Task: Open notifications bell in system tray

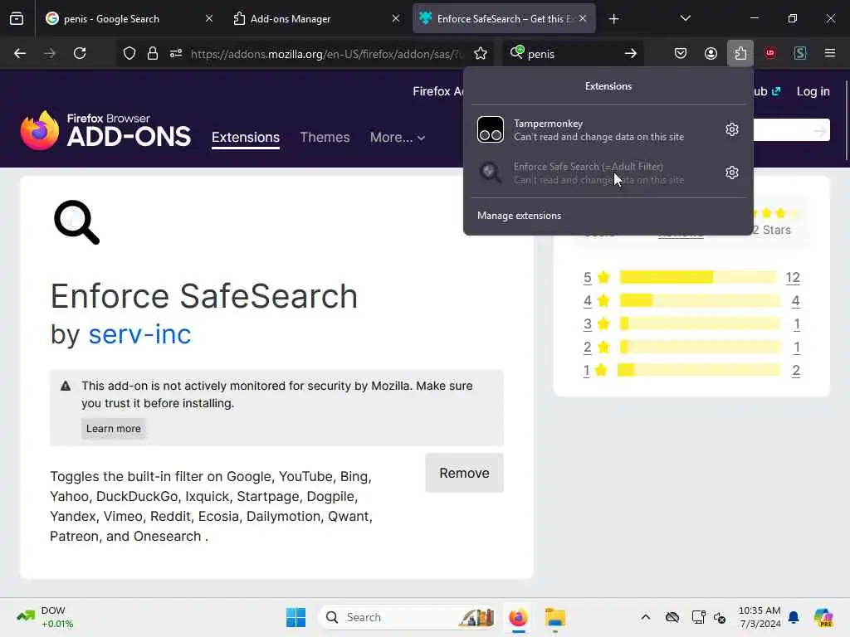Action: click(794, 617)
